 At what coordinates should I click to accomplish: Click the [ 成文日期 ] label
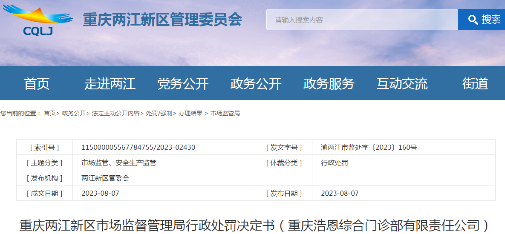44,194
